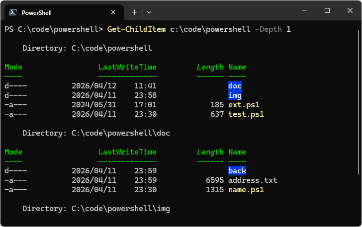Screen dimensions: 362x227
Task: Close the PowerShell tab
Action: pyautogui.click(x=114, y=12)
